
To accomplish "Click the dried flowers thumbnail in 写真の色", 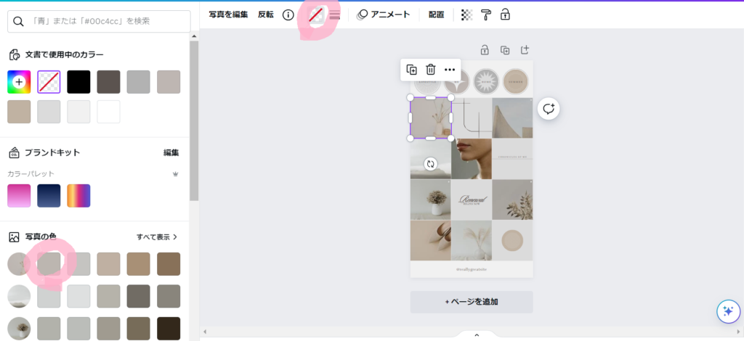I will coord(19,328).
